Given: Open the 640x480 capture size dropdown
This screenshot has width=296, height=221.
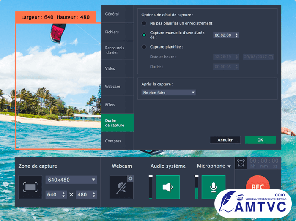Looking at the screenshot, I should [x=71, y=180].
